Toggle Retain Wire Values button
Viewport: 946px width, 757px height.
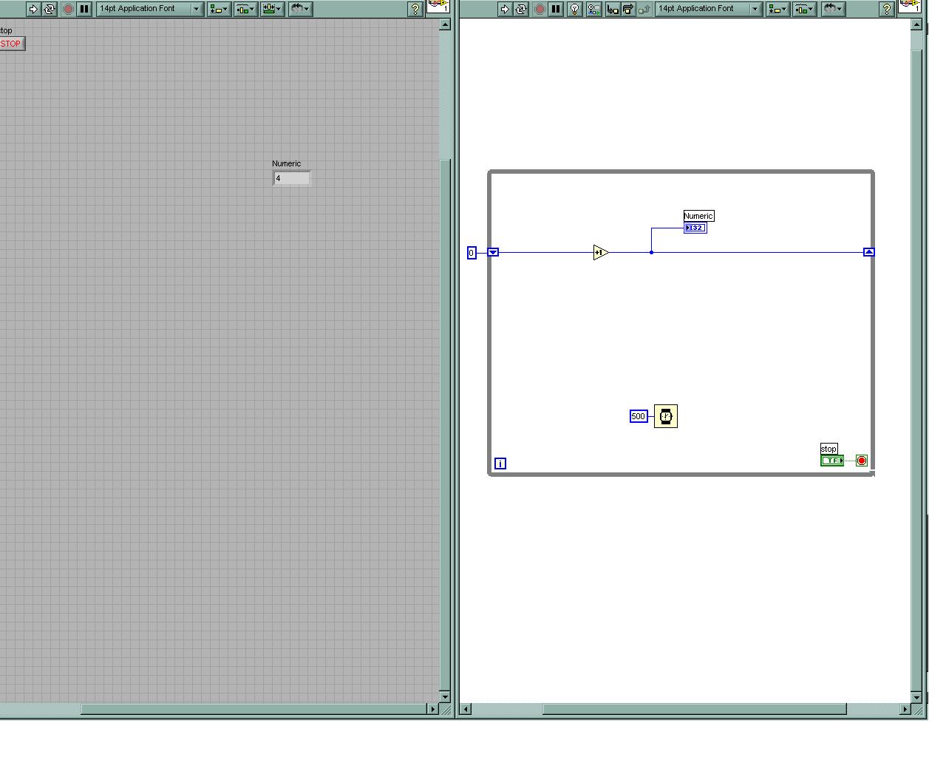[x=593, y=9]
